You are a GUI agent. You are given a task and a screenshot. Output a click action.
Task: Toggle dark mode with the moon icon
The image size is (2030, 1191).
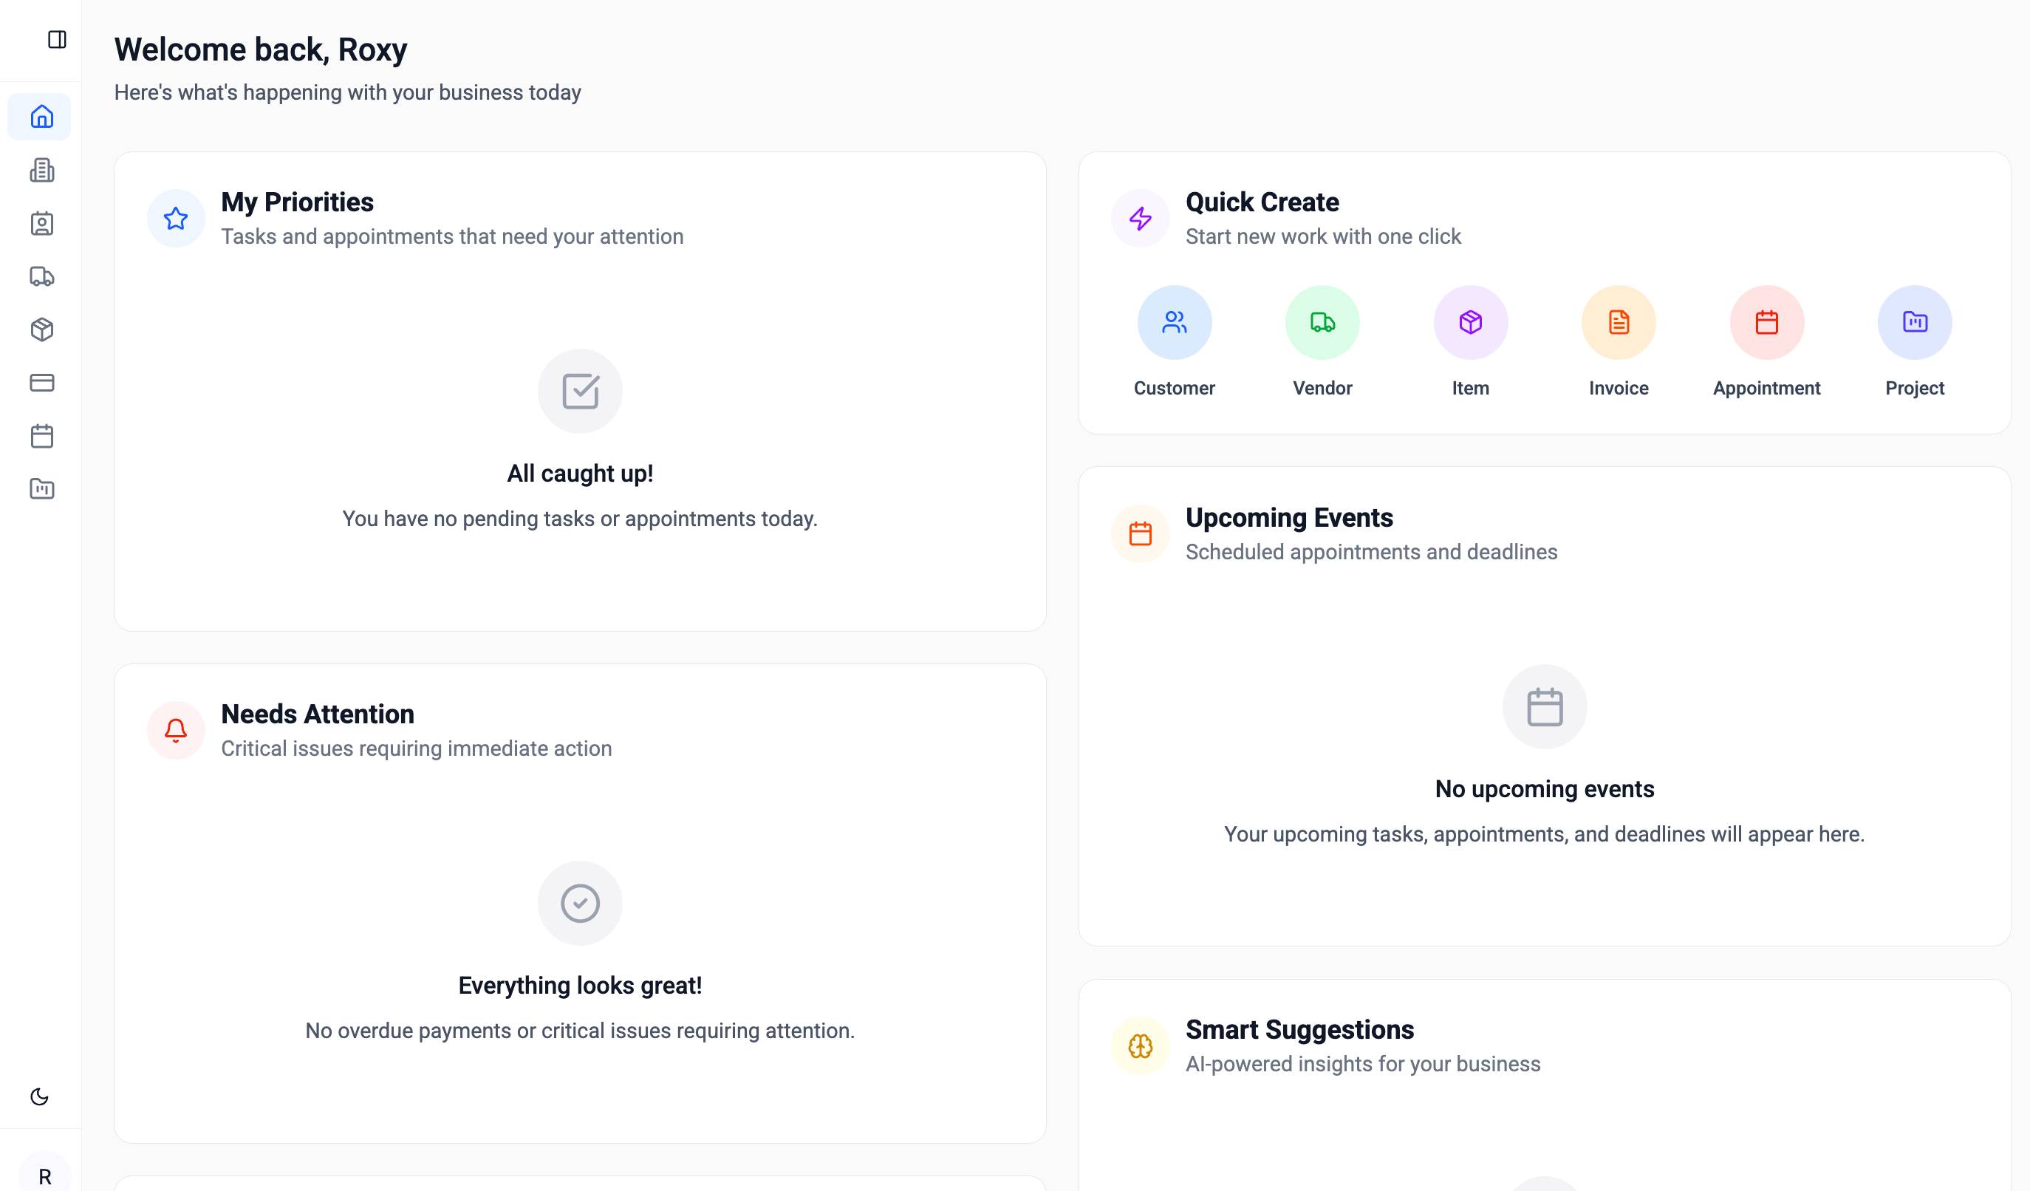(39, 1096)
